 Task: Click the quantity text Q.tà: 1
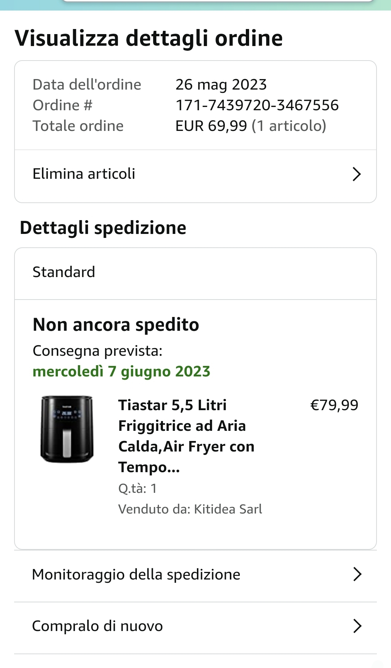click(138, 488)
